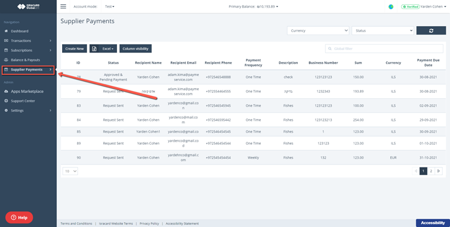This screenshot has height=227, width=450.
Task: Click the Dashboard home icon
Action: 7,31
